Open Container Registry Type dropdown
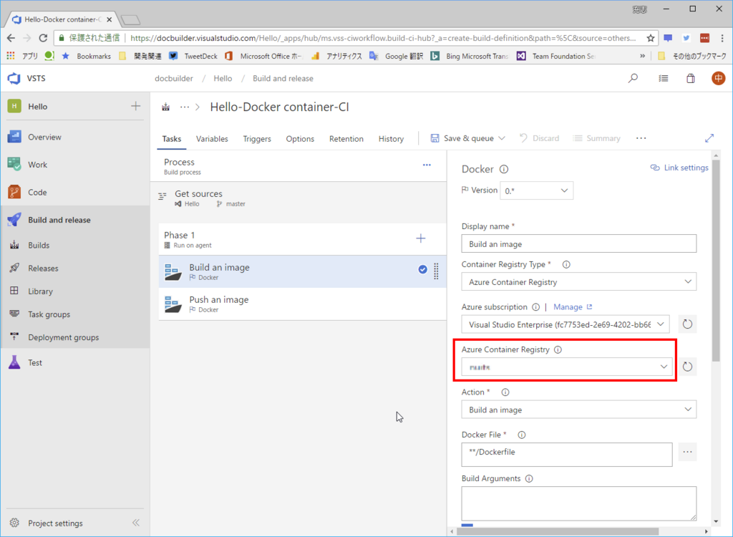The width and height of the screenshot is (733, 537). click(x=578, y=282)
